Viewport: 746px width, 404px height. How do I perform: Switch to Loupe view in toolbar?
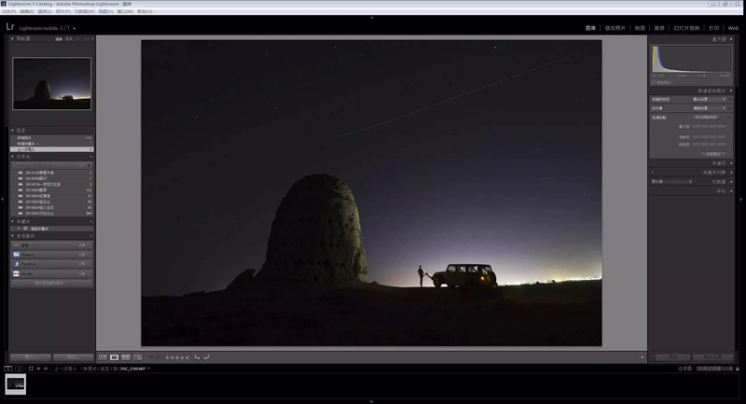pyautogui.click(x=114, y=357)
